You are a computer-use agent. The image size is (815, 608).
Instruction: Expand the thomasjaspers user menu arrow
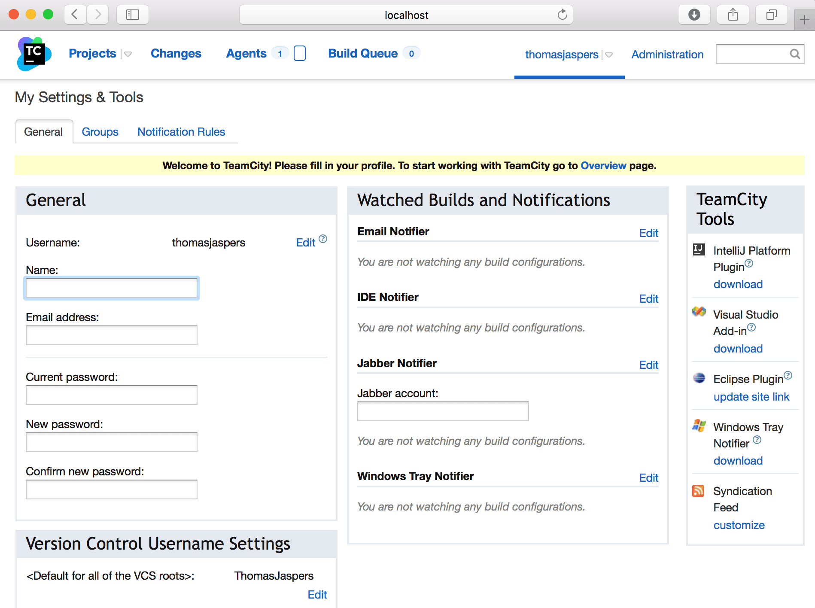click(x=609, y=55)
